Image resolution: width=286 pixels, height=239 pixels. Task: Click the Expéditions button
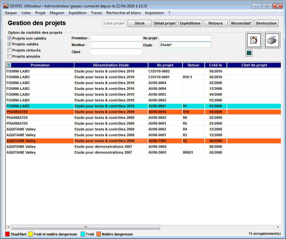click(x=190, y=23)
